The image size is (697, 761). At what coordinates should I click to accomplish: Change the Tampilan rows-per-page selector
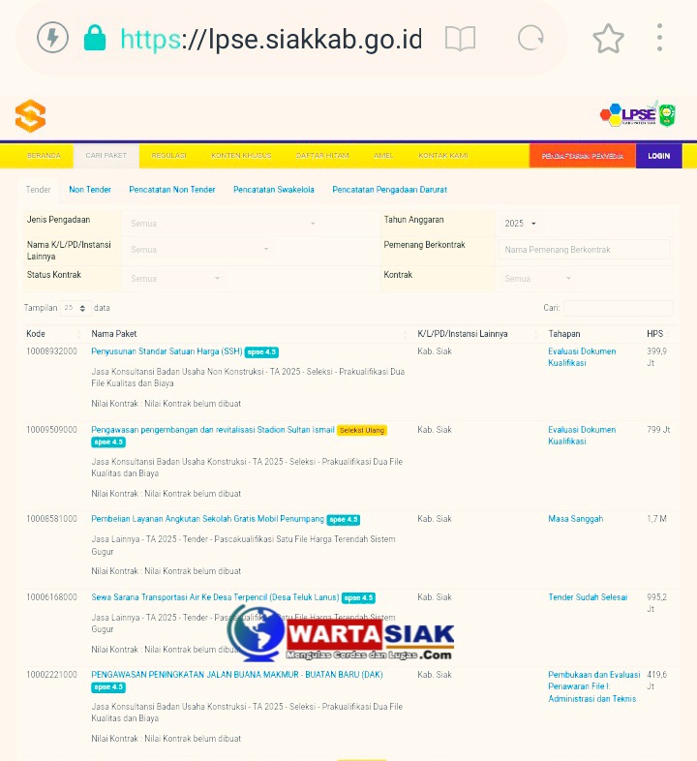76,308
